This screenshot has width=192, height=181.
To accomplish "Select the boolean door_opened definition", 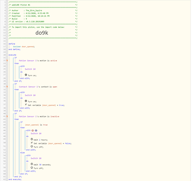I will 24,46.
